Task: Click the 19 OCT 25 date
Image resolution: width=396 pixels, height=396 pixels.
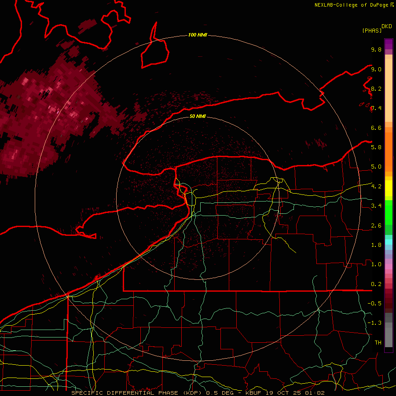Action: point(284,393)
